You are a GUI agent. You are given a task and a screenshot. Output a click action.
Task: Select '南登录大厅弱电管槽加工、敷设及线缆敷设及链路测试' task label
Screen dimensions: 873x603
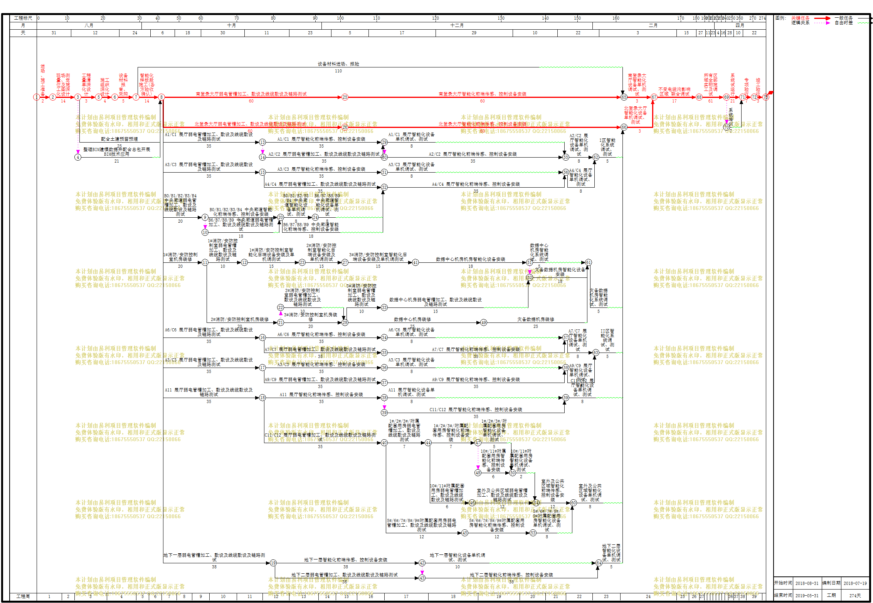click(251, 94)
